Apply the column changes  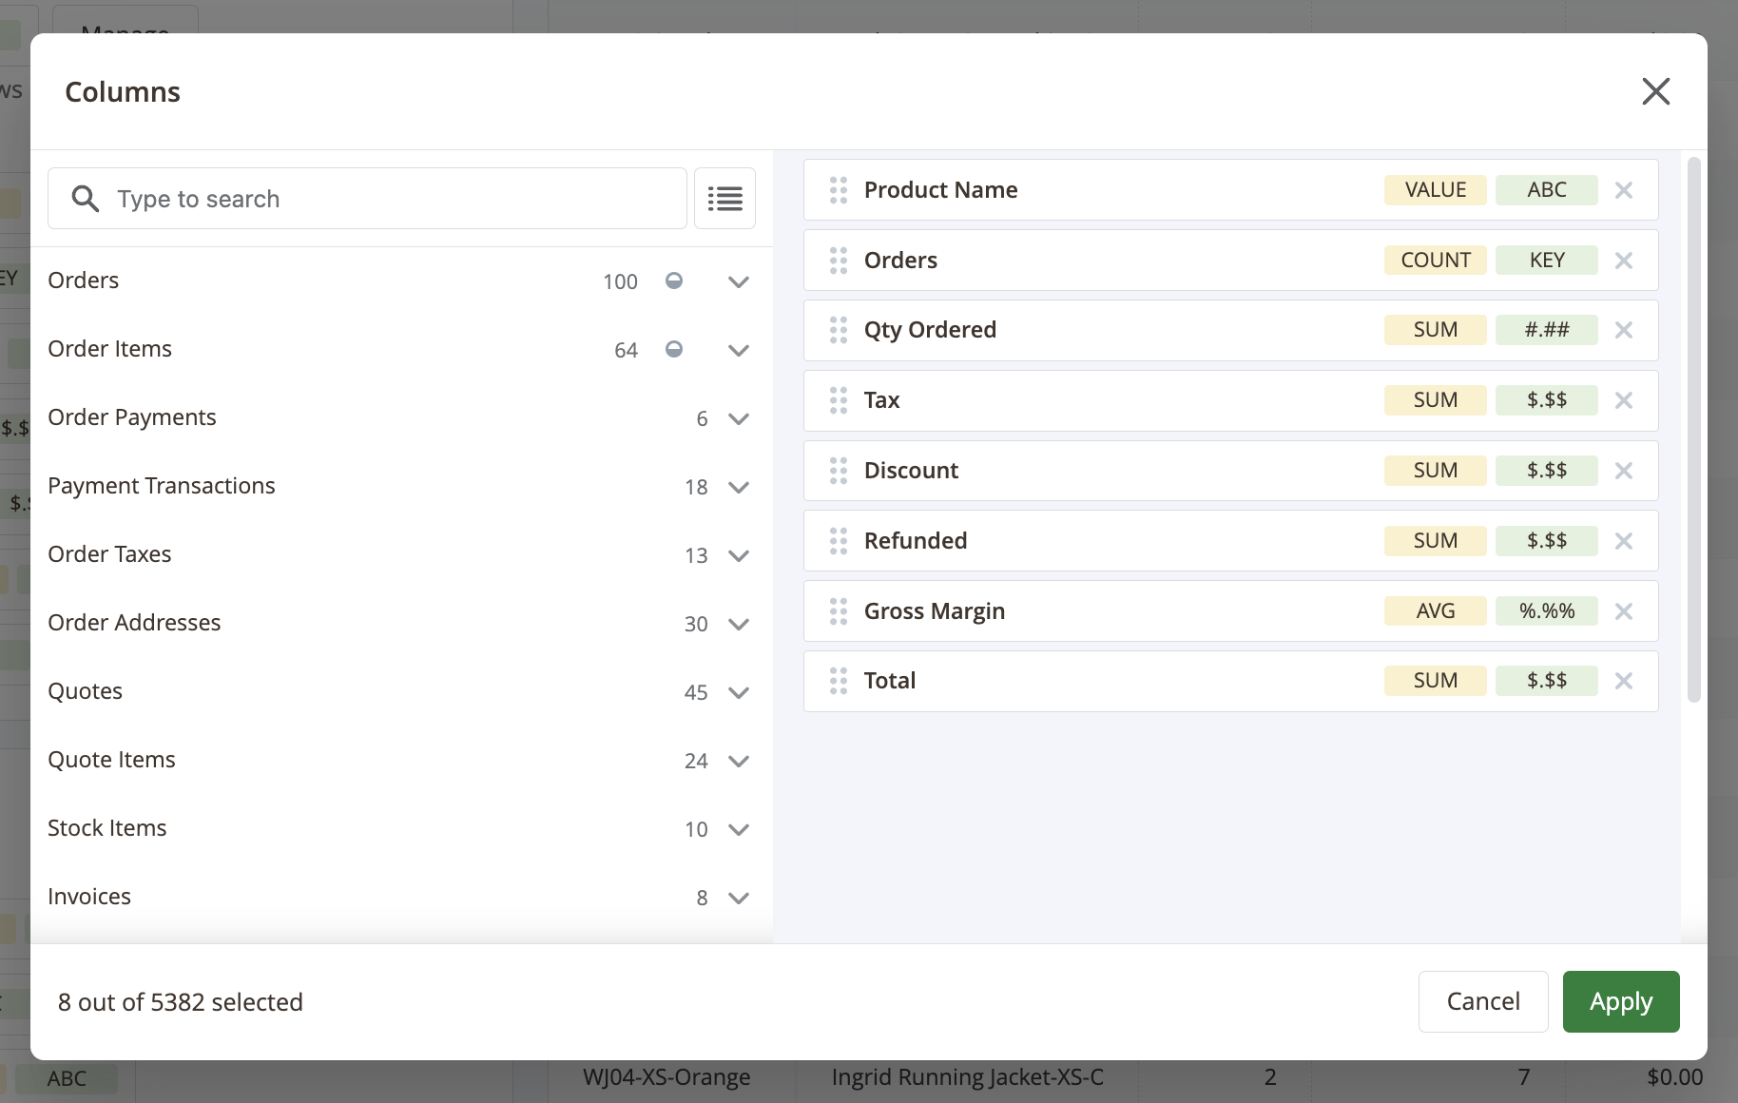[x=1620, y=1001]
